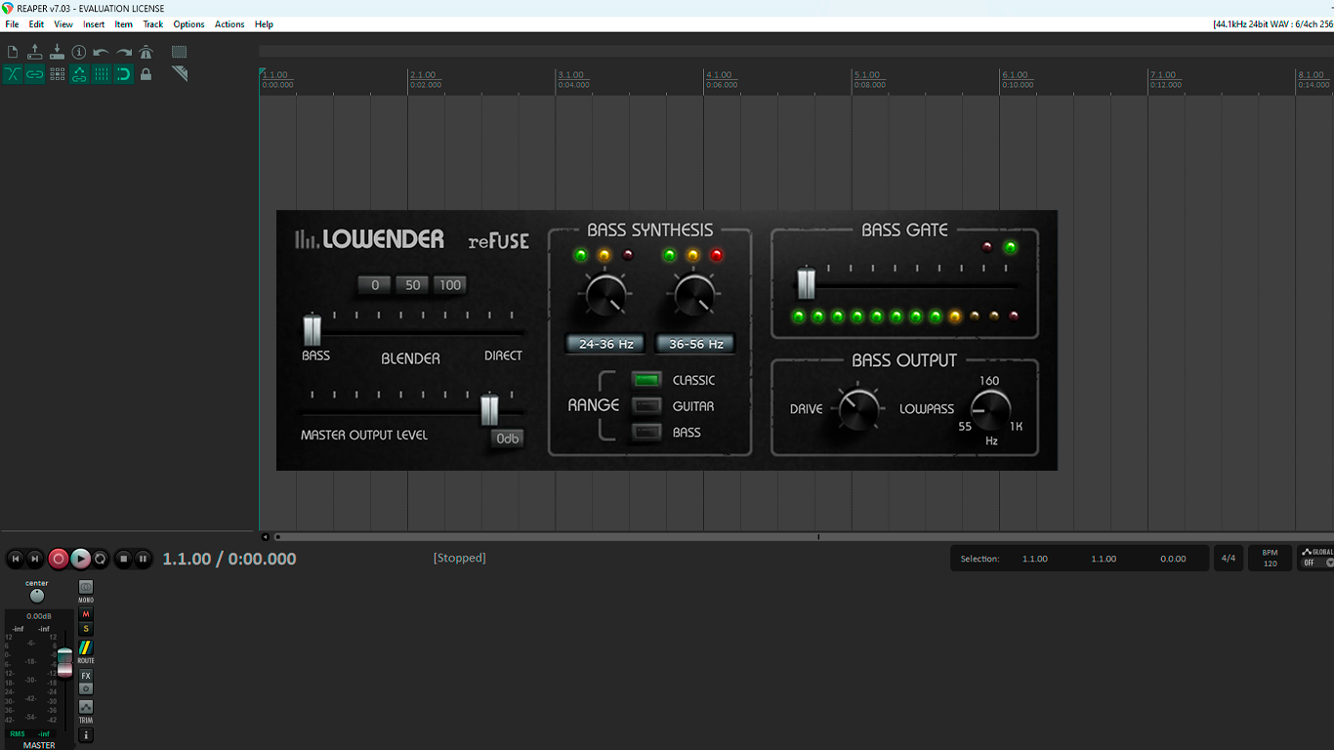Screen dimensions: 1334x750
Task: Select Guitar range switch
Action: pyautogui.click(x=646, y=406)
